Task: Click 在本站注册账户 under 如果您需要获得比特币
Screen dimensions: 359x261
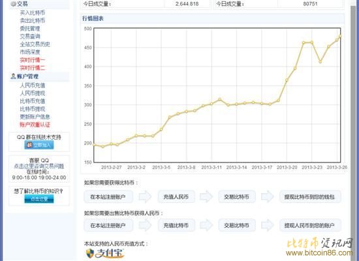Action: pos(108,196)
